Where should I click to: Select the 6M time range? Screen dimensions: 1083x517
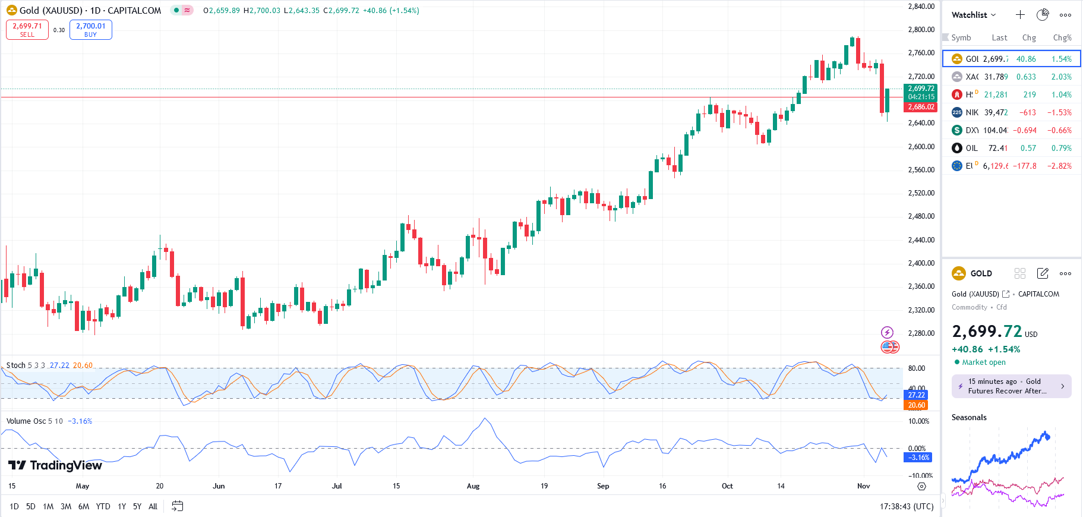pos(84,506)
